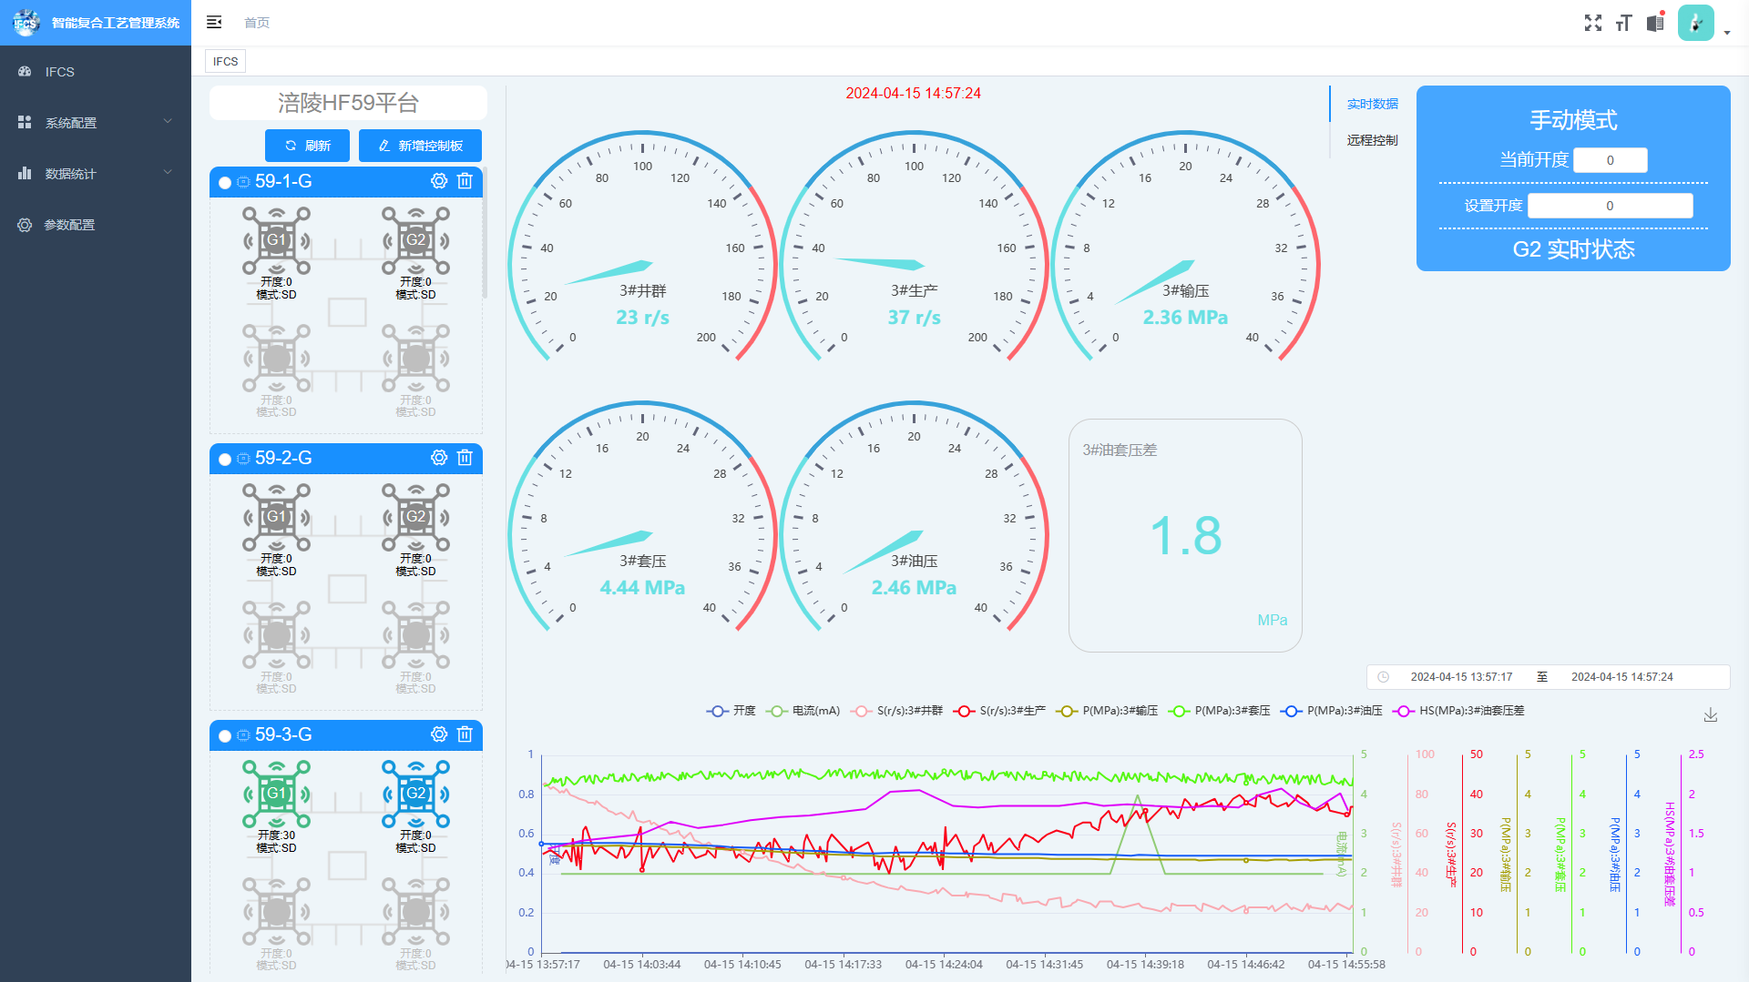This screenshot has height=982, width=1749.
Task: Click clock icon in date range
Action: (x=1383, y=677)
